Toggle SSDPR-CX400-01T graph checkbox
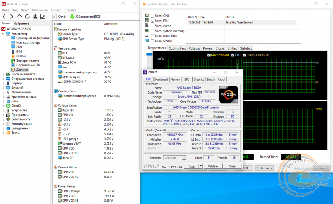333x204 pixels. coord(244,55)
